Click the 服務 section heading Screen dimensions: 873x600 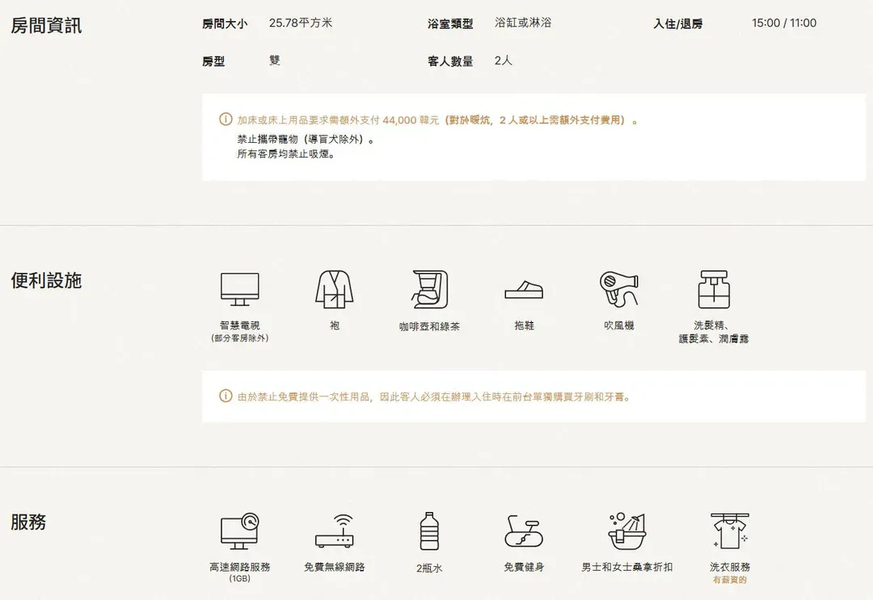click(28, 522)
